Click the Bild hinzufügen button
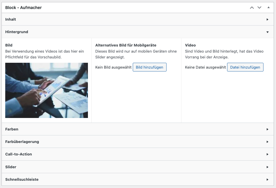The image size is (276, 188). point(149,67)
